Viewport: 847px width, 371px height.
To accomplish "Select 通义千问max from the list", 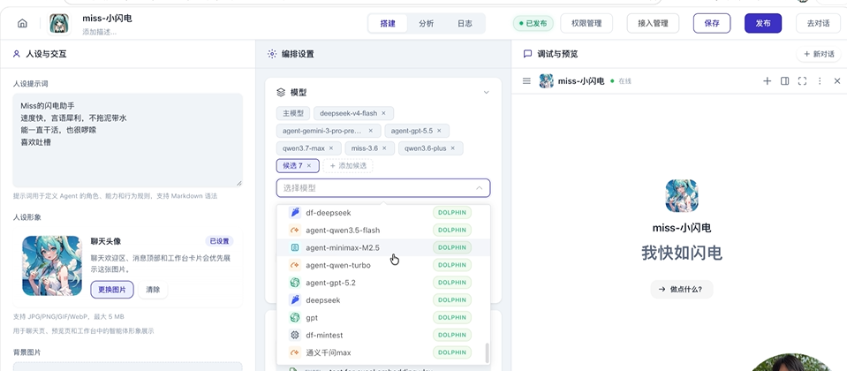I will pyautogui.click(x=383, y=352).
